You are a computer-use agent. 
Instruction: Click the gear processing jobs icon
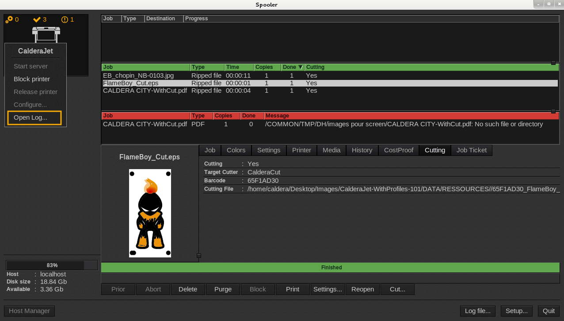pyautogui.click(x=9, y=20)
